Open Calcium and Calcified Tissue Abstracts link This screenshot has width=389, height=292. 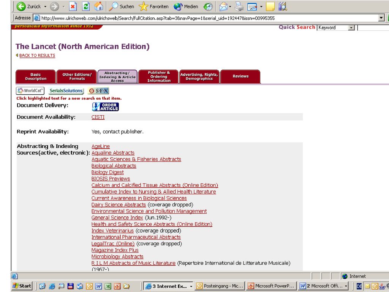[x=155, y=185]
